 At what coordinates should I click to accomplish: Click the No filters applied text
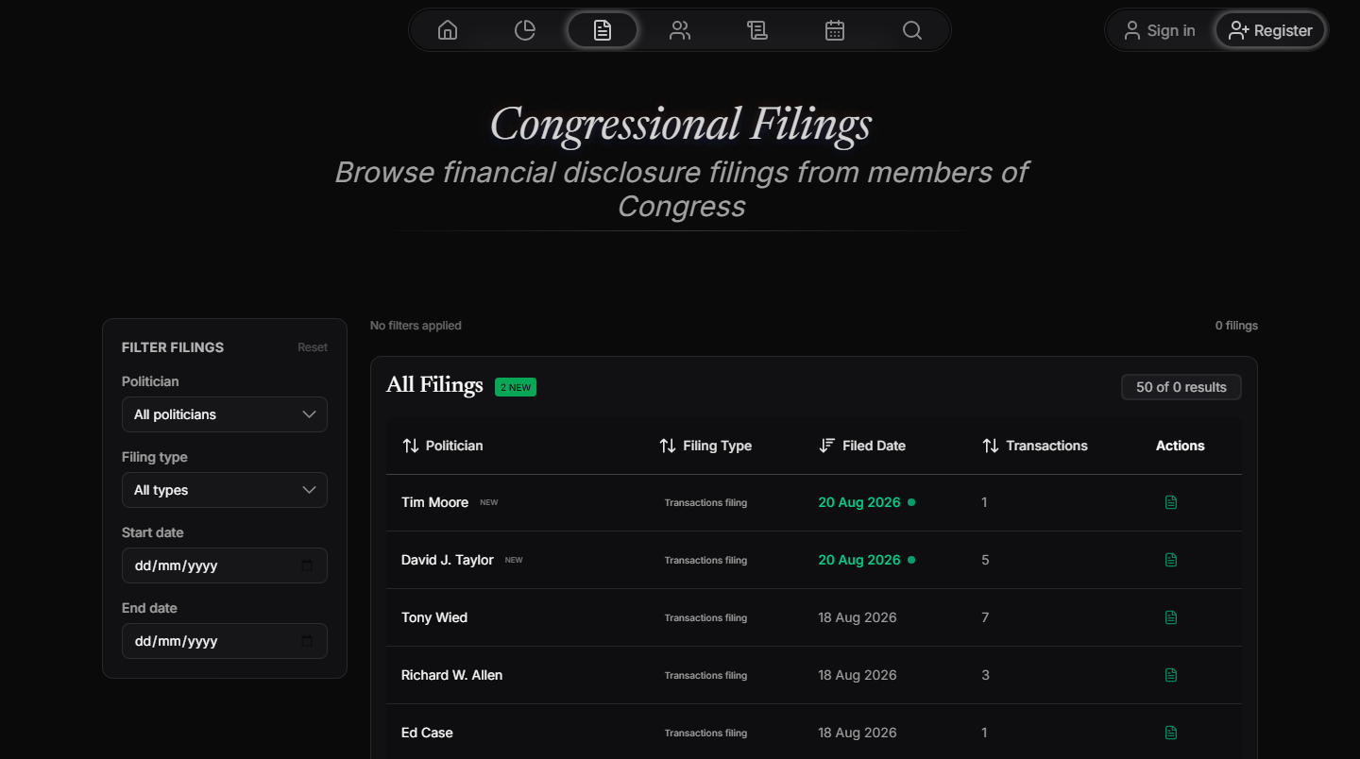[416, 326]
